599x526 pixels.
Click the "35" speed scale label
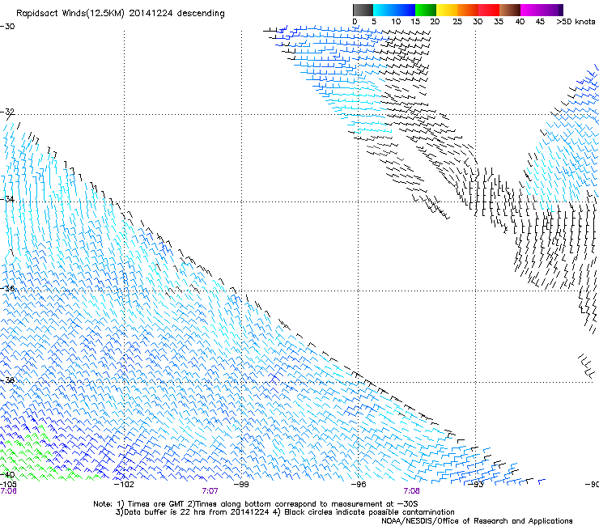(499, 22)
